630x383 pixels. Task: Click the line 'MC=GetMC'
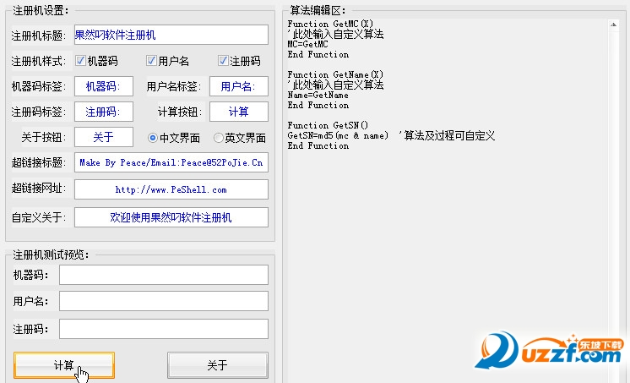(x=307, y=44)
